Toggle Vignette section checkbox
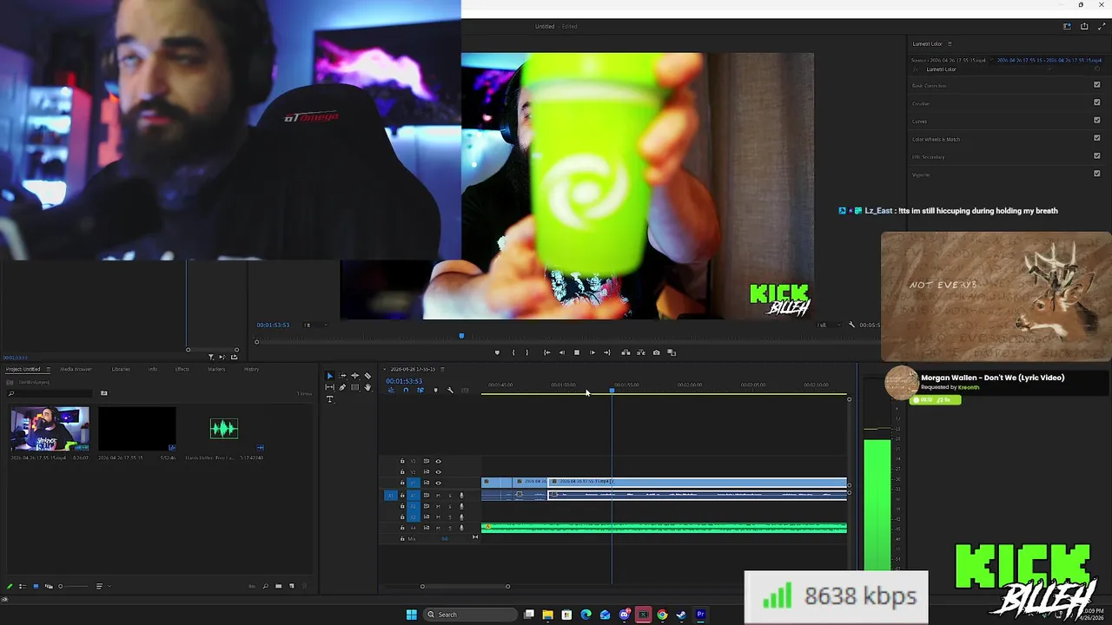The height and width of the screenshot is (625, 1112). 1097,174
